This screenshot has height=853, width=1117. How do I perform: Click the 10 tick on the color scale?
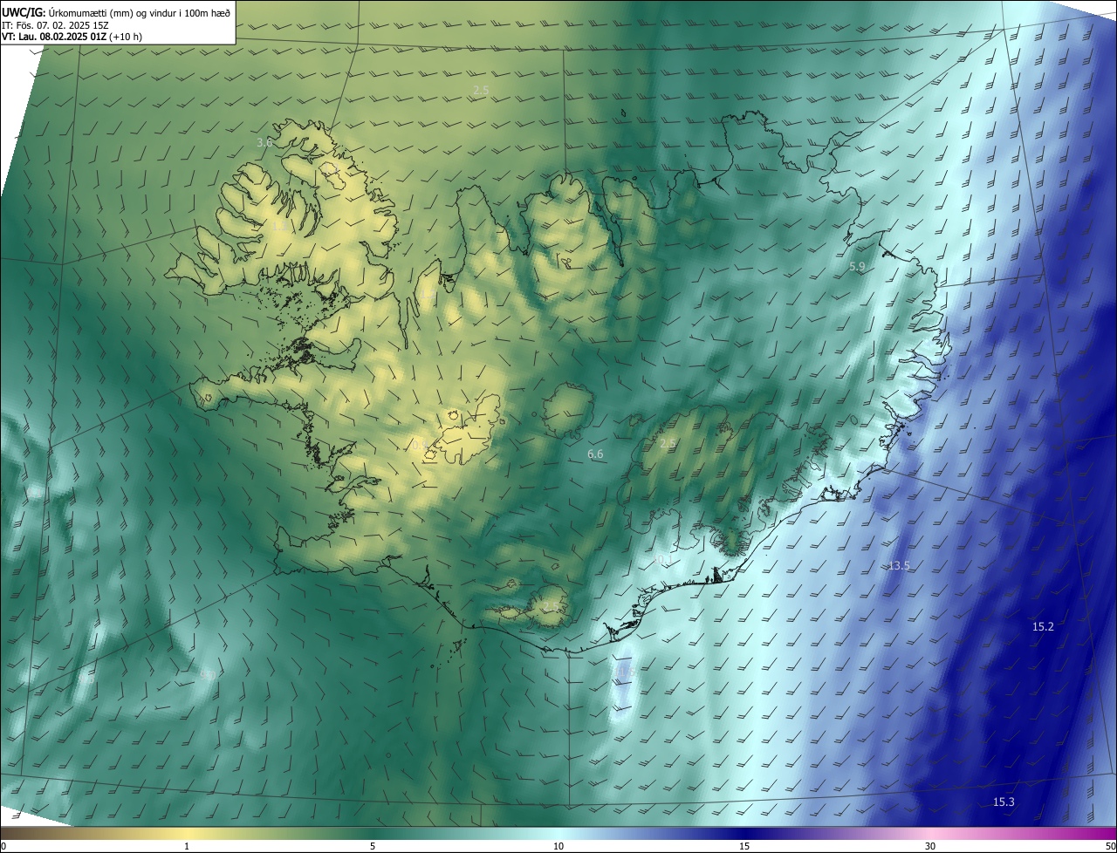(558, 846)
